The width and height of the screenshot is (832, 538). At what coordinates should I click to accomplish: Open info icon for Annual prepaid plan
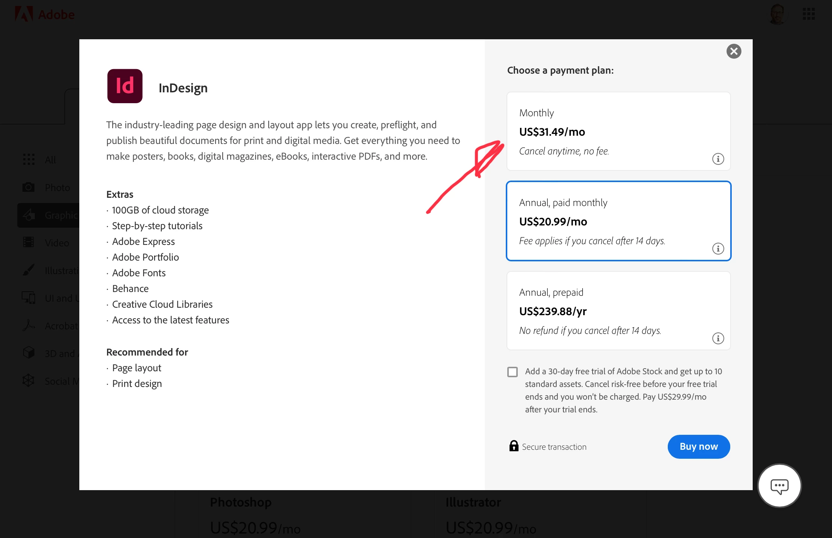(x=718, y=338)
